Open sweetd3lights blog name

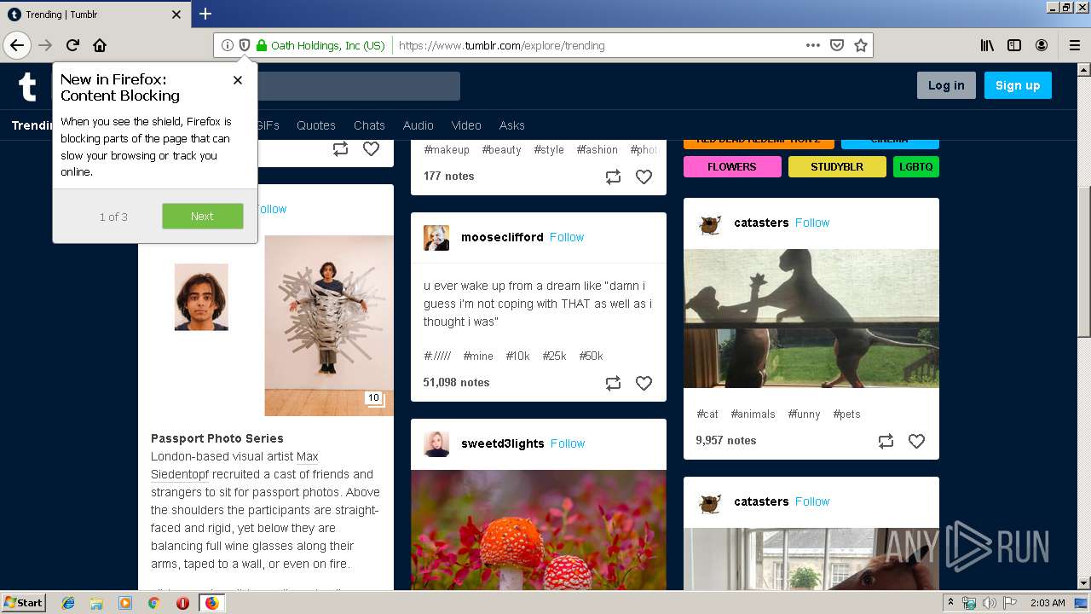(x=503, y=443)
